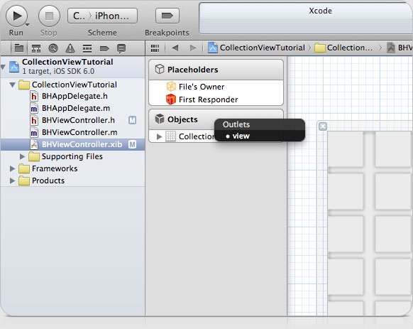The image size is (413, 329).
Task: Click the BHAppDelegate.m file icon
Action: point(34,108)
